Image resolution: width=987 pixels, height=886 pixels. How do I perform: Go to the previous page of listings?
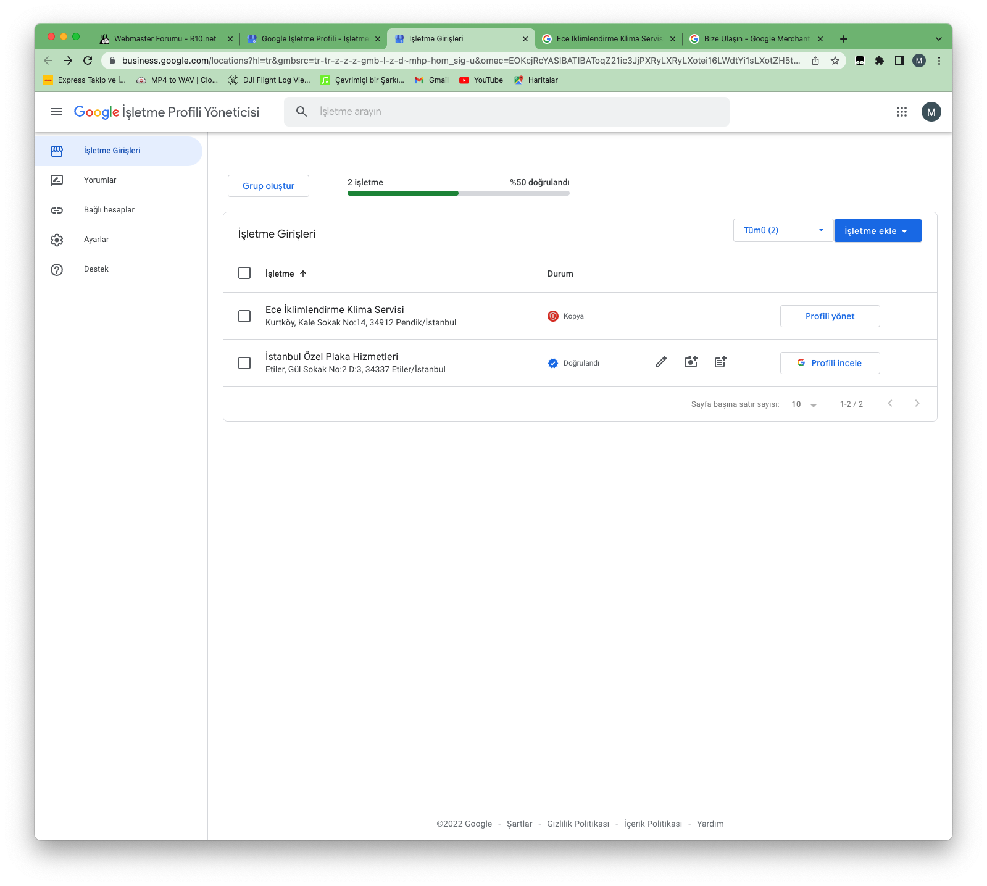tap(890, 404)
